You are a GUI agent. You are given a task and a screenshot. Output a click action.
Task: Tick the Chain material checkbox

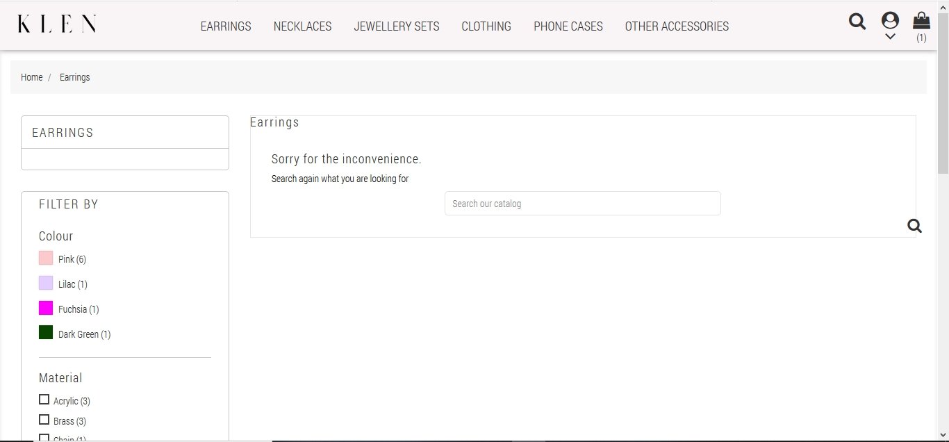(x=44, y=438)
